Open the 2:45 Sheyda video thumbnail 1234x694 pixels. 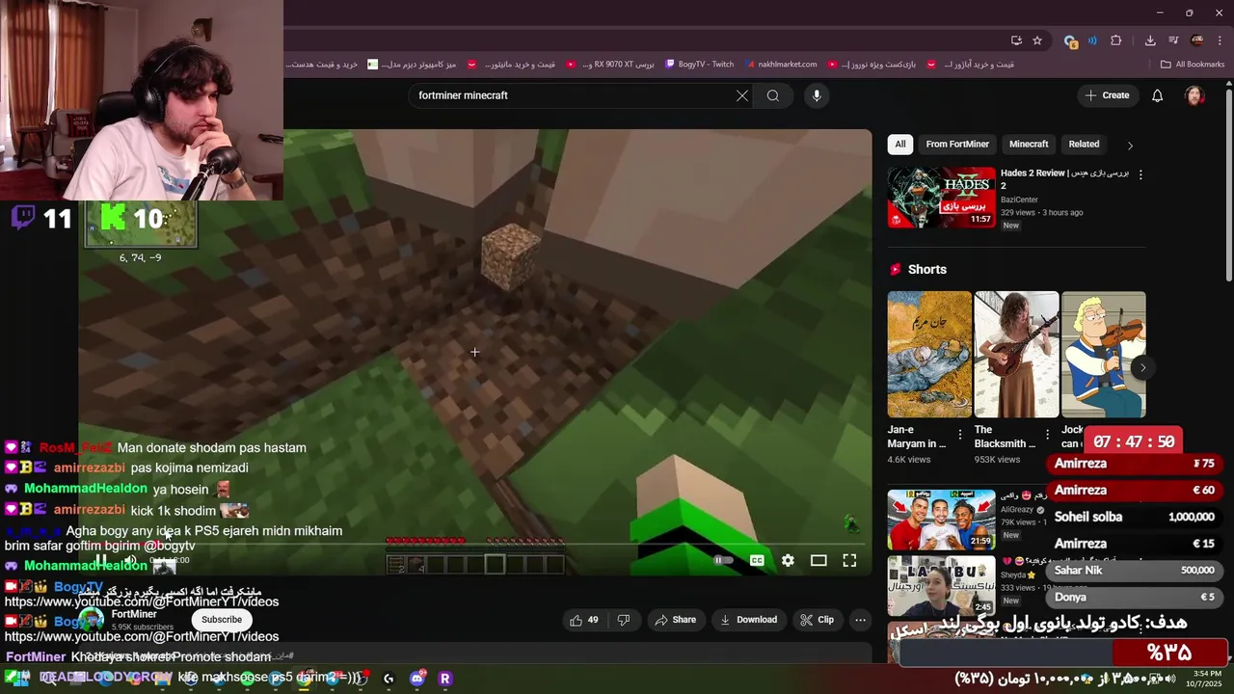(942, 585)
